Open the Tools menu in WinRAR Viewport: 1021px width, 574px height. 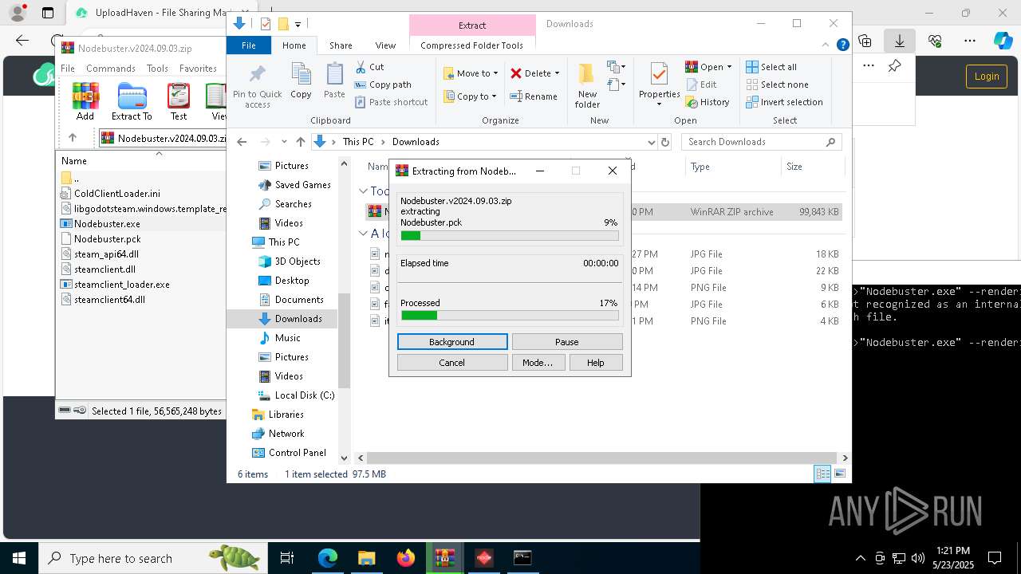157,69
